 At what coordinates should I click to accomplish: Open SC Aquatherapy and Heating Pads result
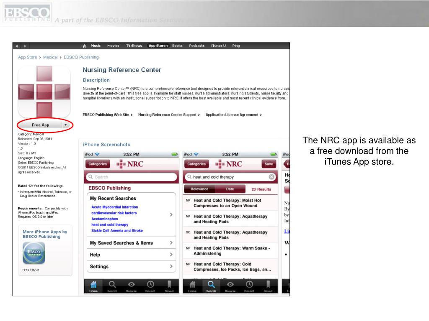(230, 235)
